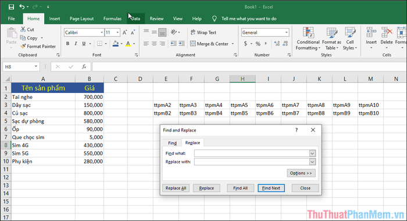Launch the Font dialog box launcher
The width and height of the screenshot is (407, 221).
point(136,55)
